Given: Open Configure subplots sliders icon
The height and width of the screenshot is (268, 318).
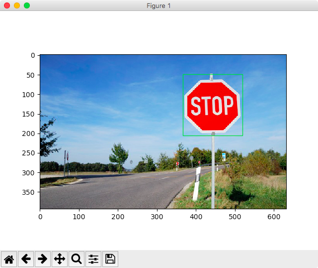Looking at the screenshot, I should coord(93,259).
